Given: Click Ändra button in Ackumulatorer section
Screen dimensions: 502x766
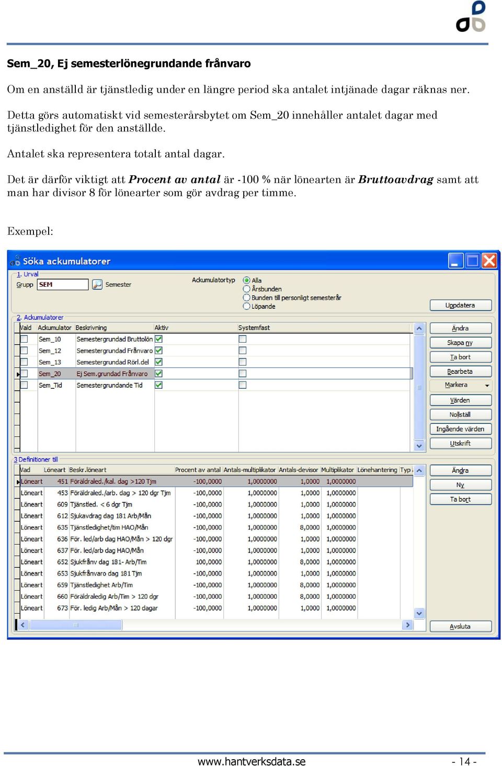Looking at the screenshot, I should pyautogui.click(x=461, y=328).
